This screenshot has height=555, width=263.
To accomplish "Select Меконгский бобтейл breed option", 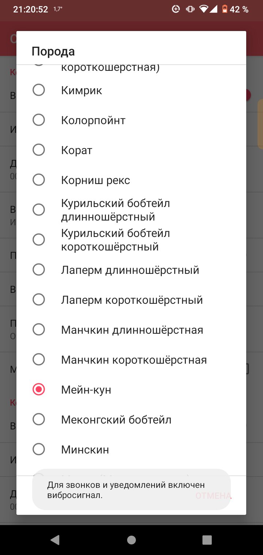I will click(39, 420).
